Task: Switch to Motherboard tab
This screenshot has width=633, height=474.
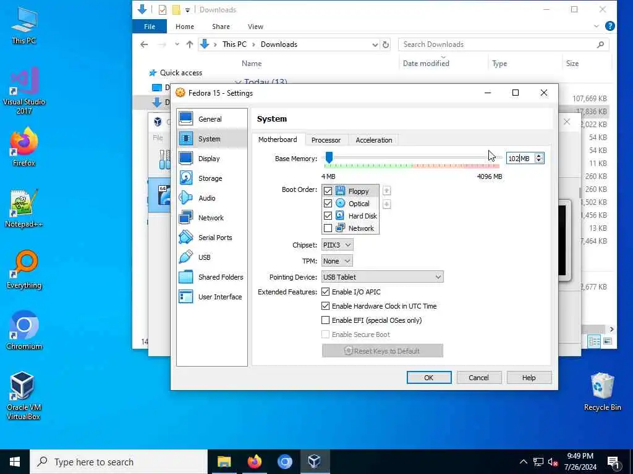Action: (278, 139)
